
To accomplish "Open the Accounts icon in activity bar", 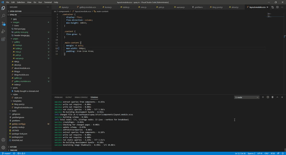I will (x=3, y=140).
